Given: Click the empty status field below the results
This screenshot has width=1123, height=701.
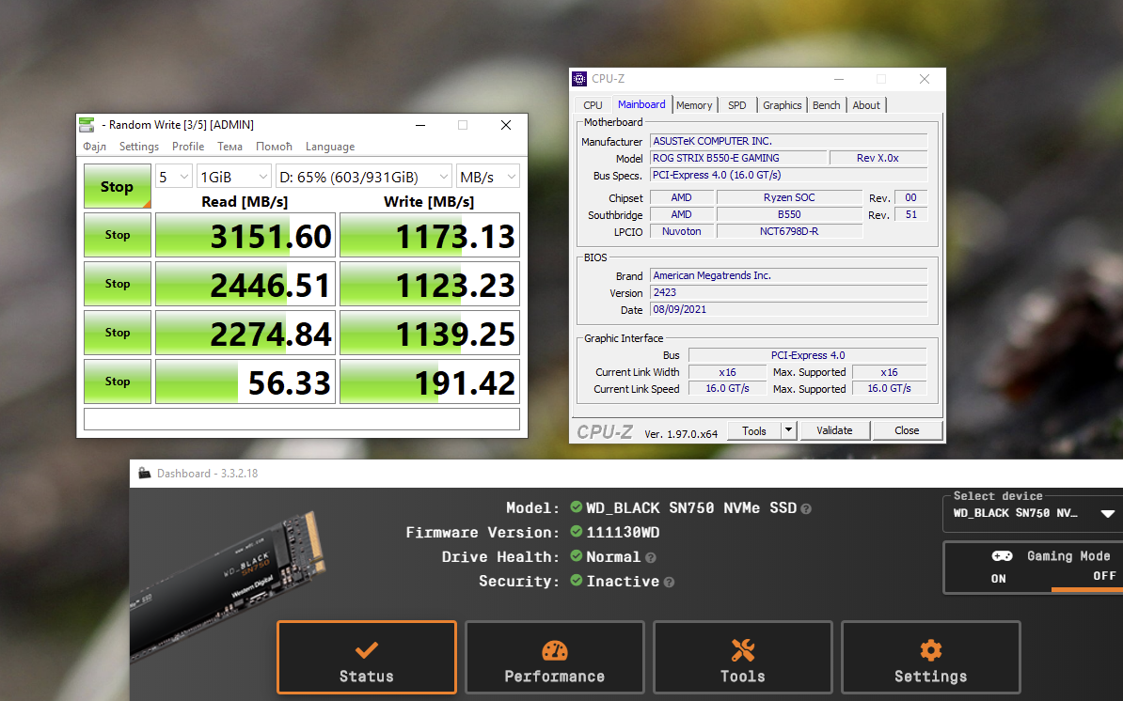Looking at the screenshot, I should (x=302, y=418).
